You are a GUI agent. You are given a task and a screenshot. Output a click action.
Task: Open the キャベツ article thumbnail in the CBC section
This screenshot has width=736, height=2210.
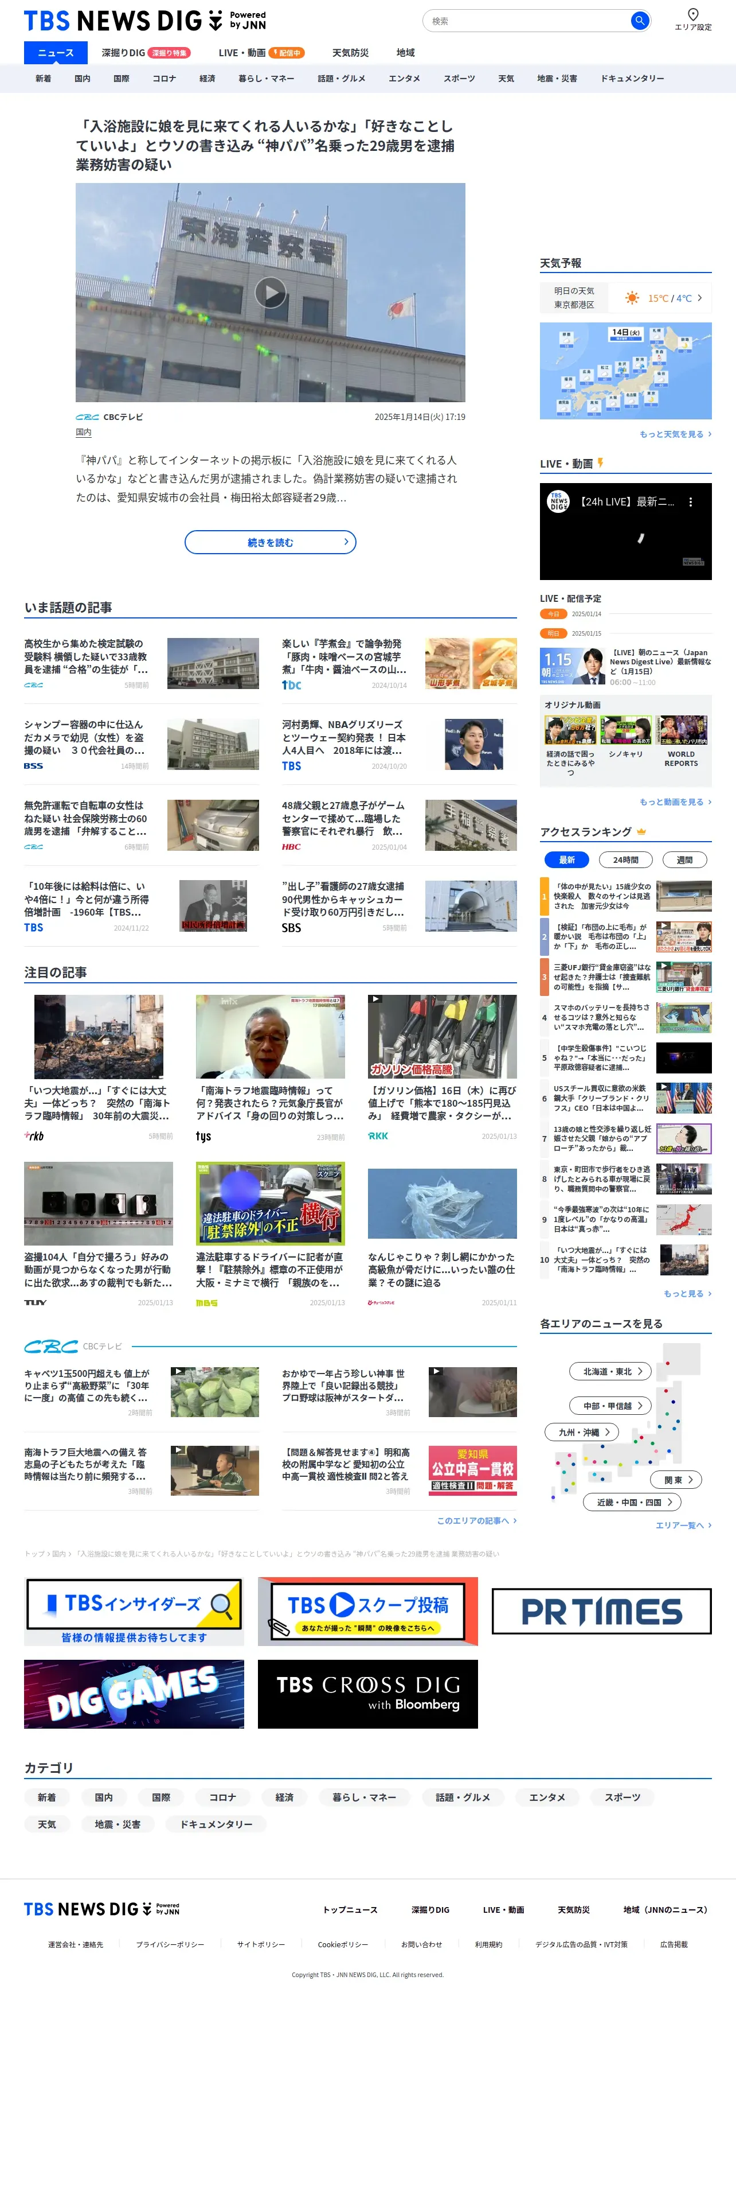(214, 1391)
